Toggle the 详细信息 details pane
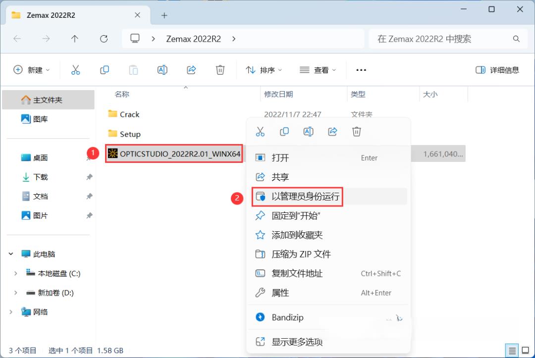Screen dimensions: 535x358 [497, 70]
